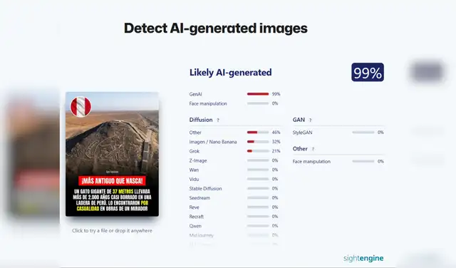456x268 pixels.
Task: Click the 'Likely AI-generated' heading
Action: [x=231, y=73]
